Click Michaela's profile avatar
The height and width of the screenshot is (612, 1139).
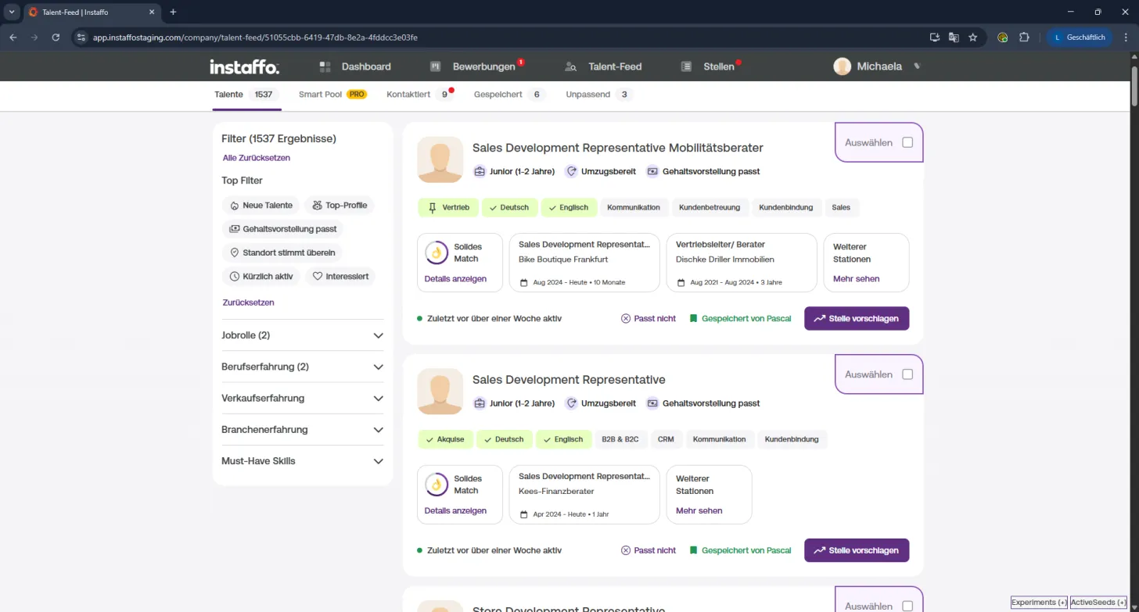(x=843, y=66)
